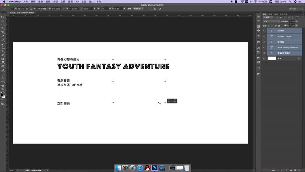305x172 pixels.
Task: Hide the white background layer
Action: pyautogui.click(x=264, y=58)
